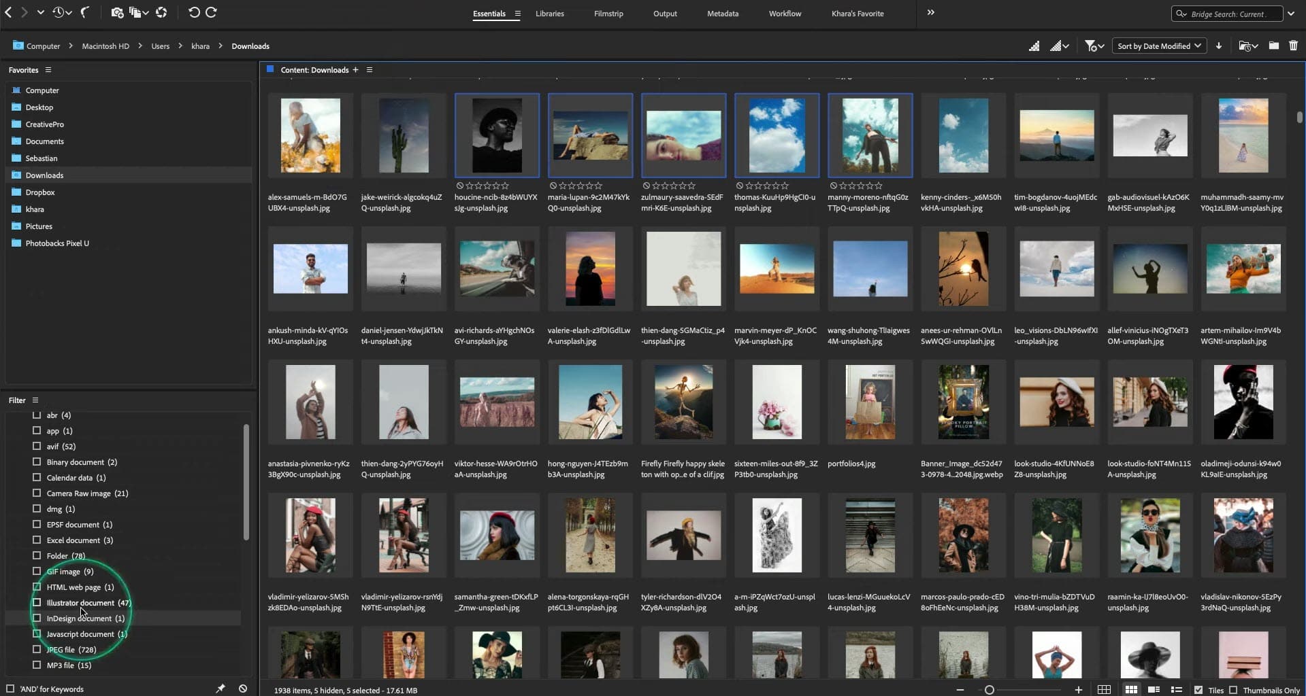Click the boomerang Return to Application icon

[x=85, y=12]
